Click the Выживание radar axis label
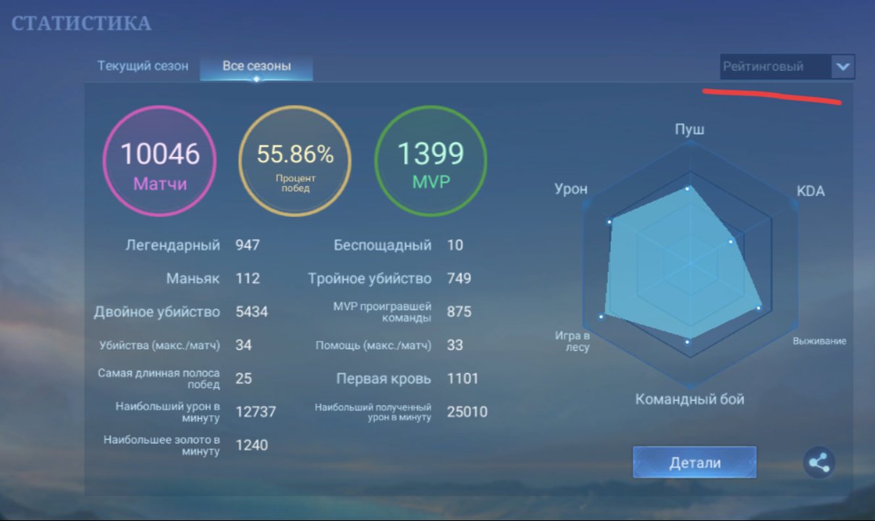 click(x=819, y=341)
